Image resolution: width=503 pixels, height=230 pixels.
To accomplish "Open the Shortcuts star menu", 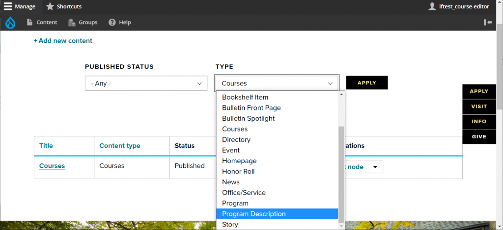I will (63, 6).
